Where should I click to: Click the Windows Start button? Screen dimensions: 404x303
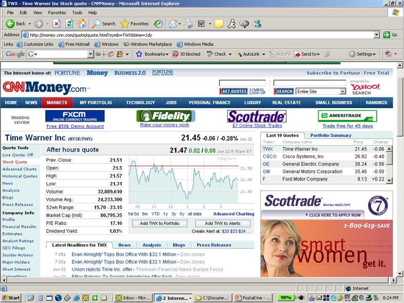tap(11, 298)
